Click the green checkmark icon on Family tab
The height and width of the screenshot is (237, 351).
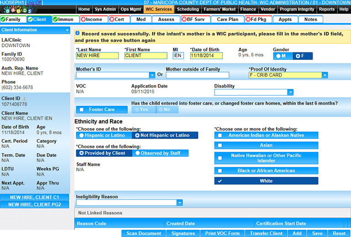pyautogui.click(x=4, y=20)
